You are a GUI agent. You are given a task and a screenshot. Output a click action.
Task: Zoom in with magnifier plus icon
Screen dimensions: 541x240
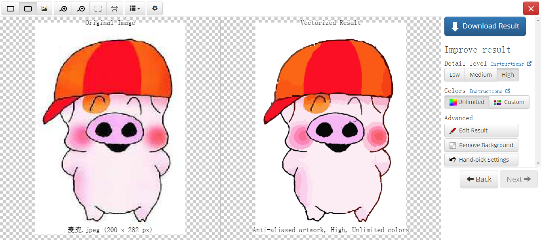(63, 8)
